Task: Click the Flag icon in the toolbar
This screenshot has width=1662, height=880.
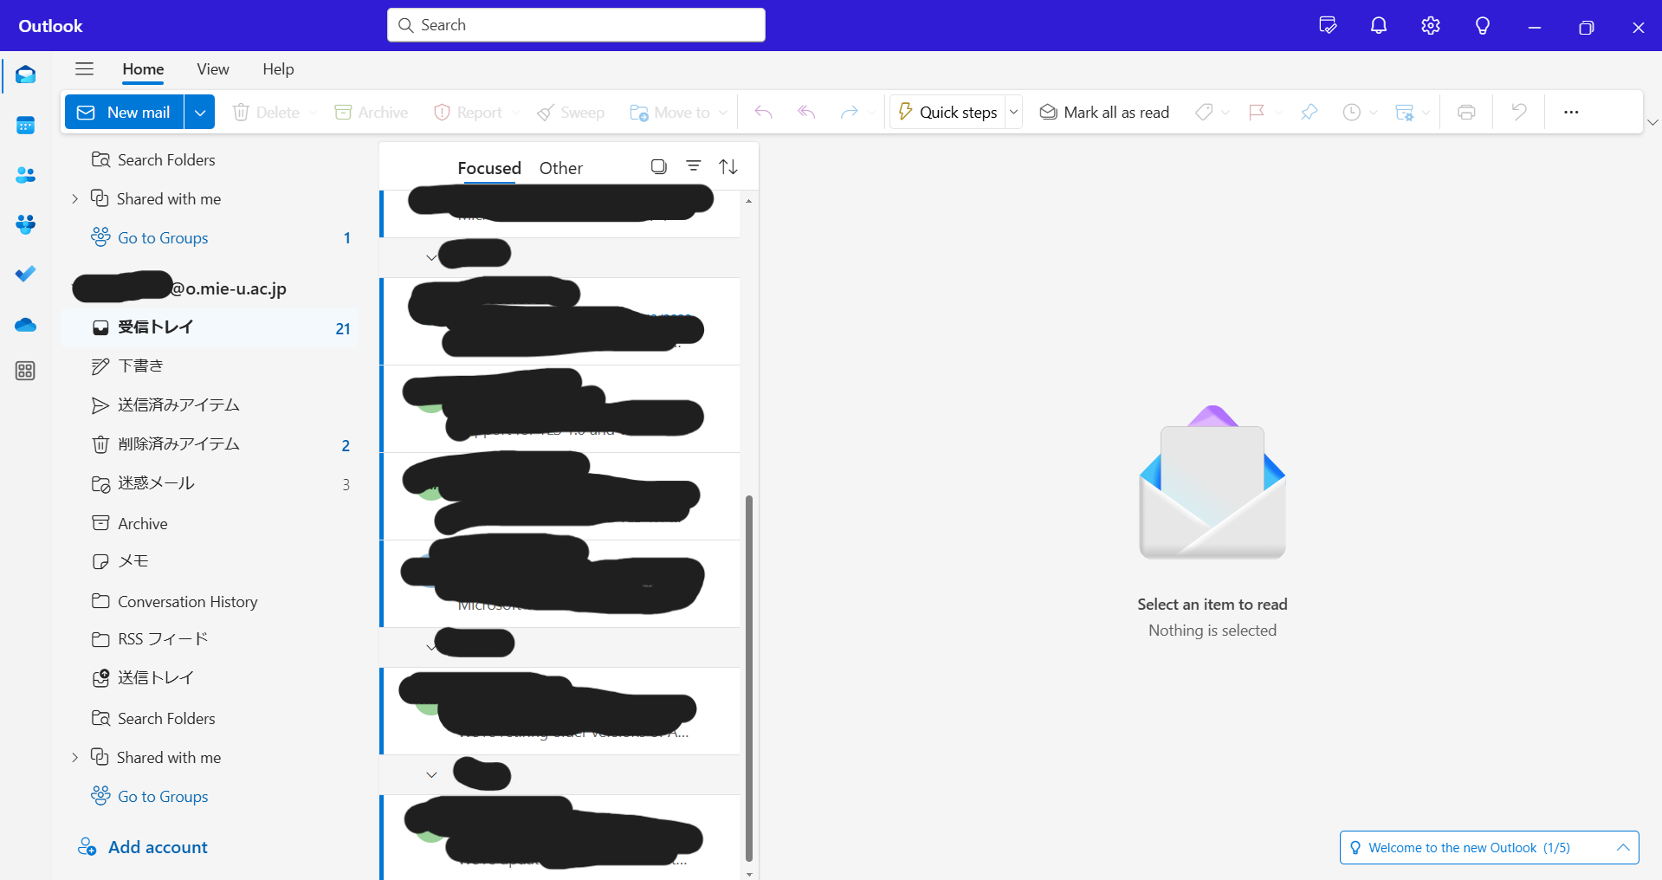Action: pos(1257,112)
